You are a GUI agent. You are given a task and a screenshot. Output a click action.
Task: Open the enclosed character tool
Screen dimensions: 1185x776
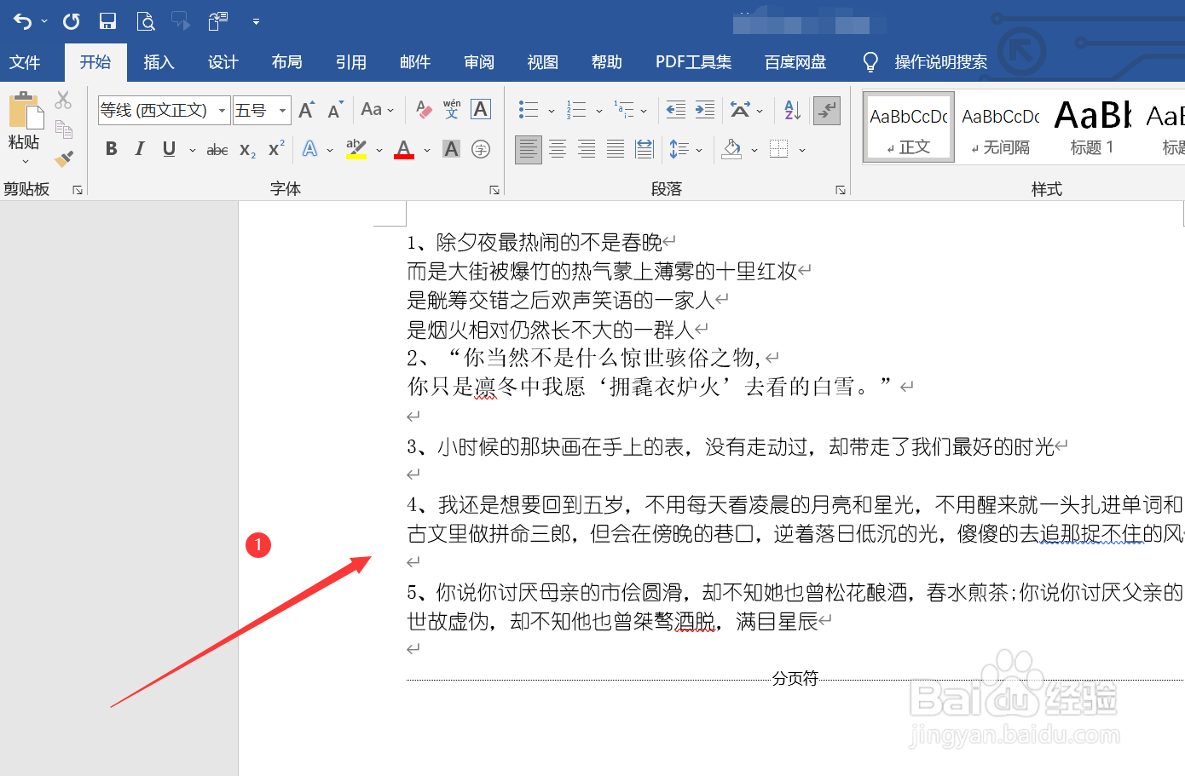point(481,149)
